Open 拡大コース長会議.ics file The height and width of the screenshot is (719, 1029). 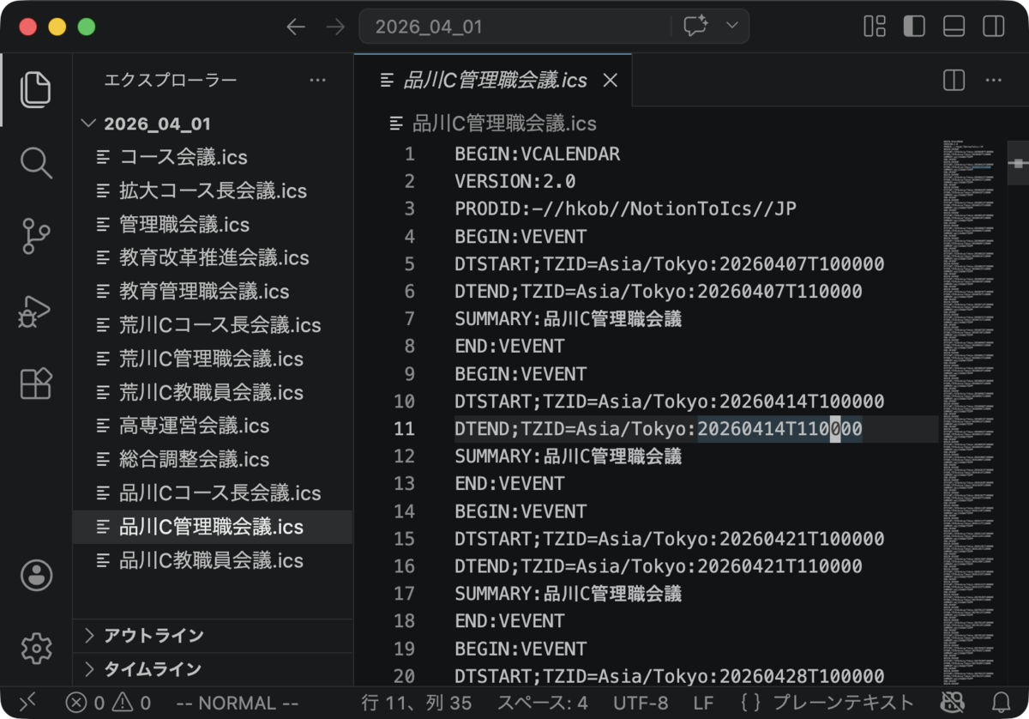pyautogui.click(x=213, y=190)
